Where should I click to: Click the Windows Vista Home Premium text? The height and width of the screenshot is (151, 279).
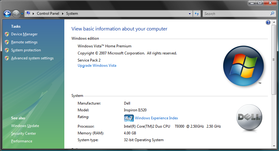coord(105,46)
